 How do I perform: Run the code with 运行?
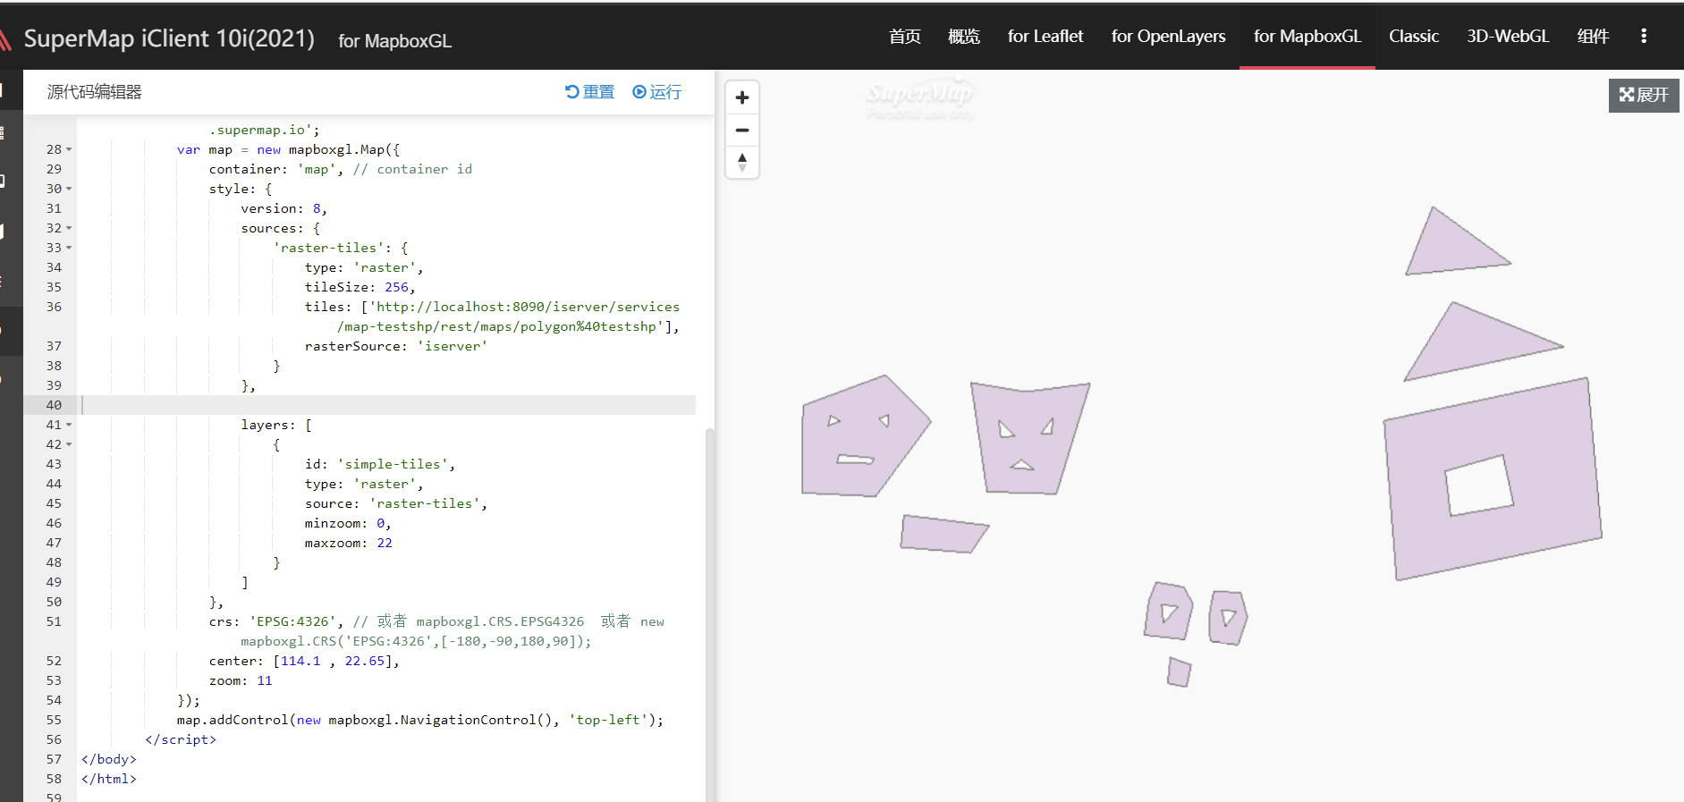pyautogui.click(x=657, y=92)
